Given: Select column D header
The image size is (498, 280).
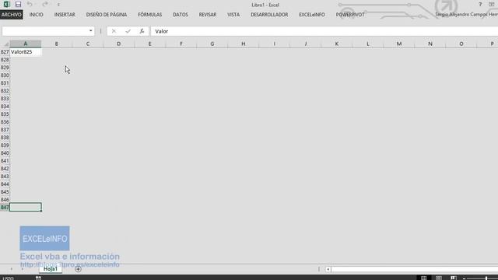Looking at the screenshot, I should click(119, 44).
